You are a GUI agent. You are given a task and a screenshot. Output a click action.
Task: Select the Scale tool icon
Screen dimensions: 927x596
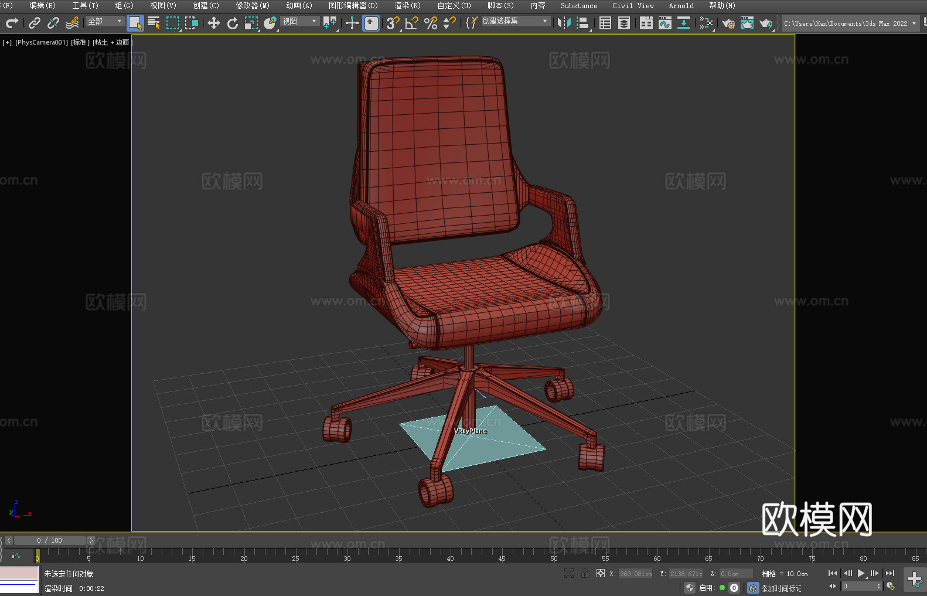coord(251,23)
